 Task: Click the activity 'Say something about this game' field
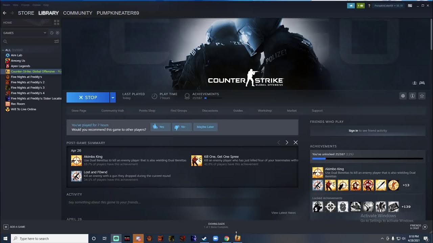182,202
